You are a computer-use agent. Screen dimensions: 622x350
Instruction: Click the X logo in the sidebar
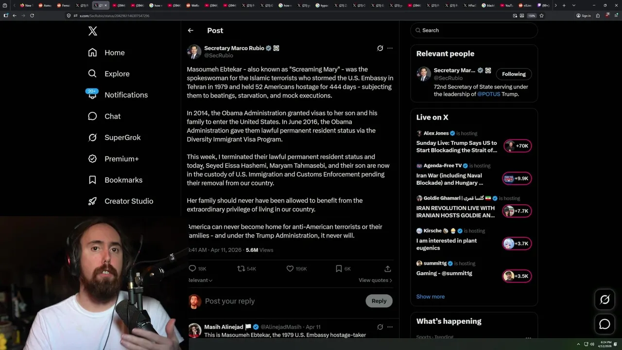click(92, 31)
